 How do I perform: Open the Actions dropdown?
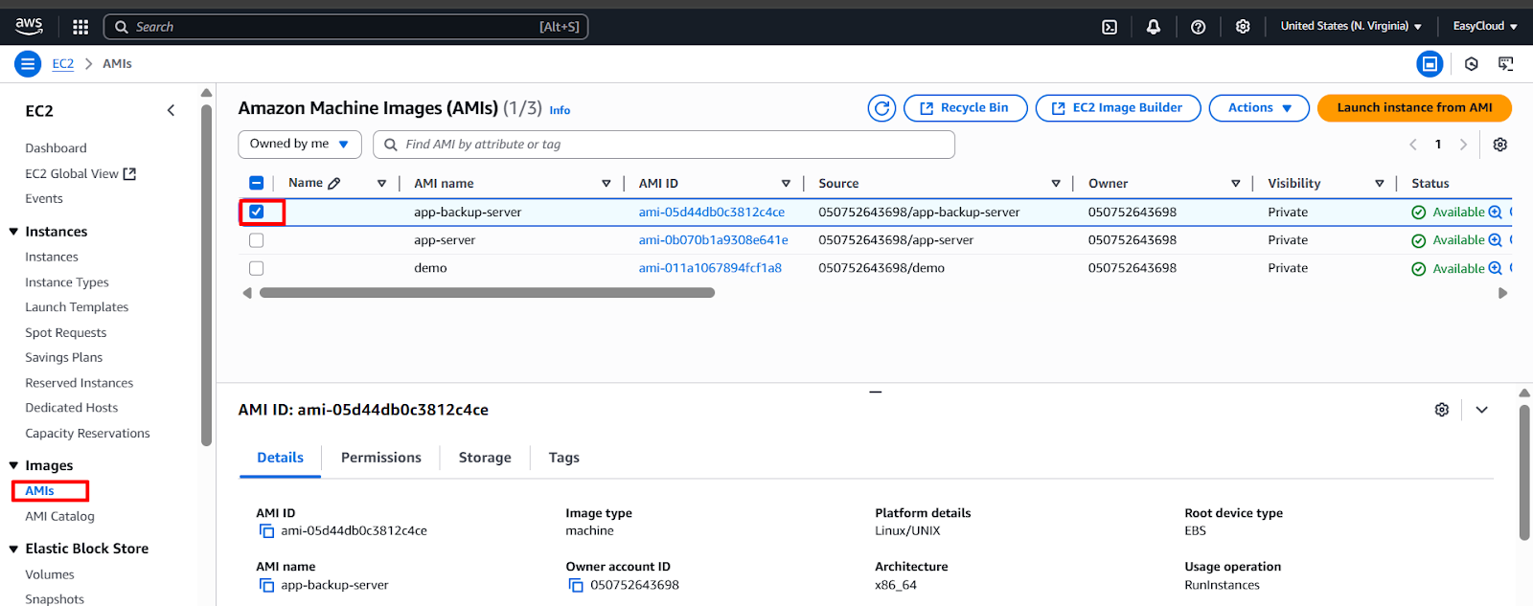click(1259, 108)
